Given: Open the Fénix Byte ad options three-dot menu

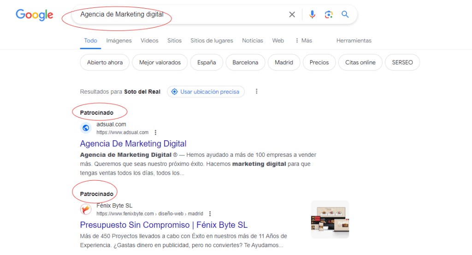Looking at the screenshot, I should (x=210, y=214).
